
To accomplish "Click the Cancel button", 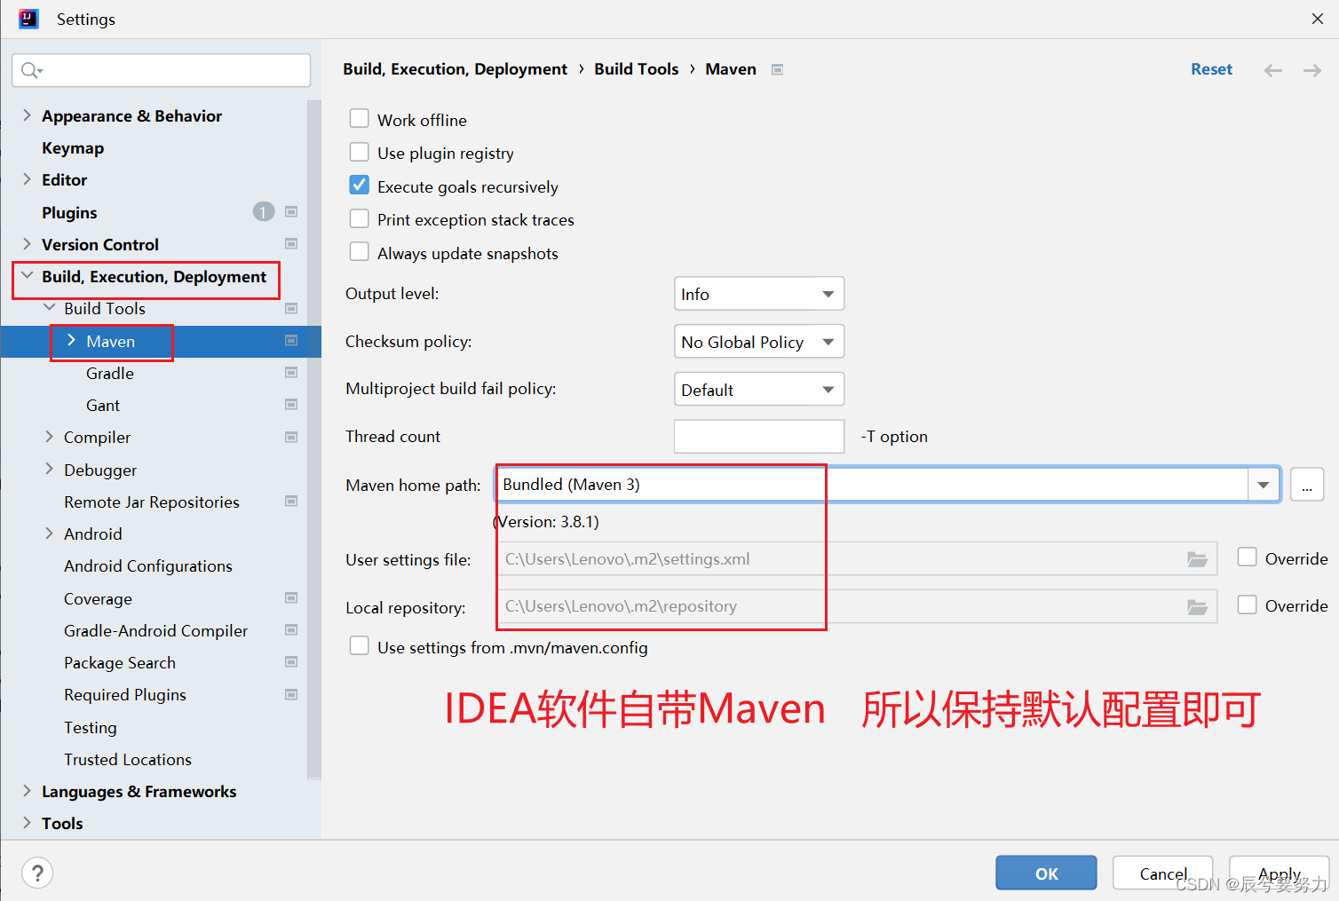I will 1163,873.
